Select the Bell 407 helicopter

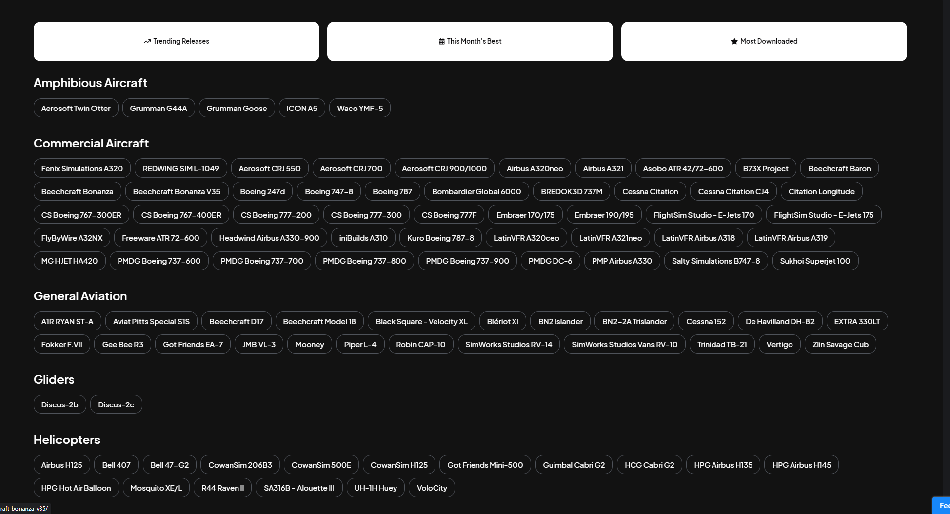click(x=116, y=464)
